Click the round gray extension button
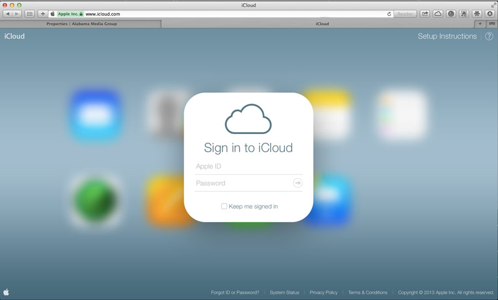The width and height of the screenshot is (498, 300). pos(450,14)
